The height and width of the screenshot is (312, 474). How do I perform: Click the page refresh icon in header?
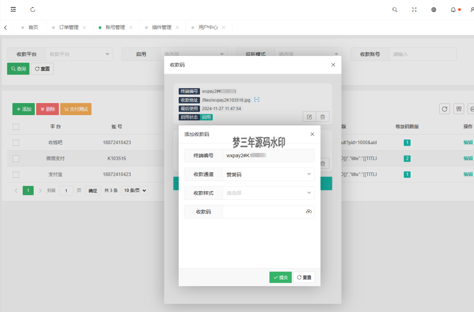tap(33, 9)
